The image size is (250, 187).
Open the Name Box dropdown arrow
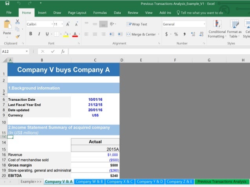coord(27,51)
